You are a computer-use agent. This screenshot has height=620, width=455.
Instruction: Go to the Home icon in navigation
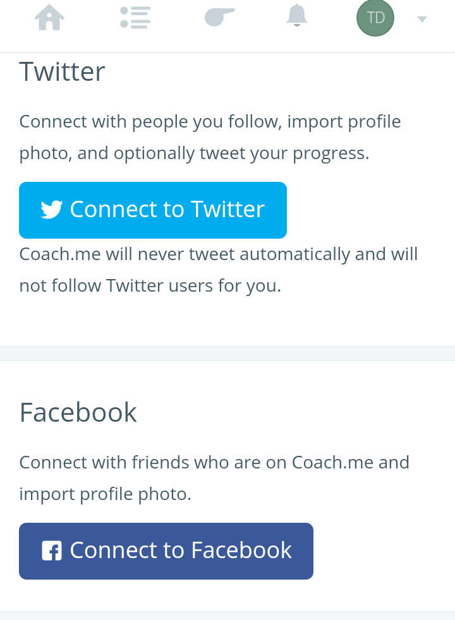49,18
